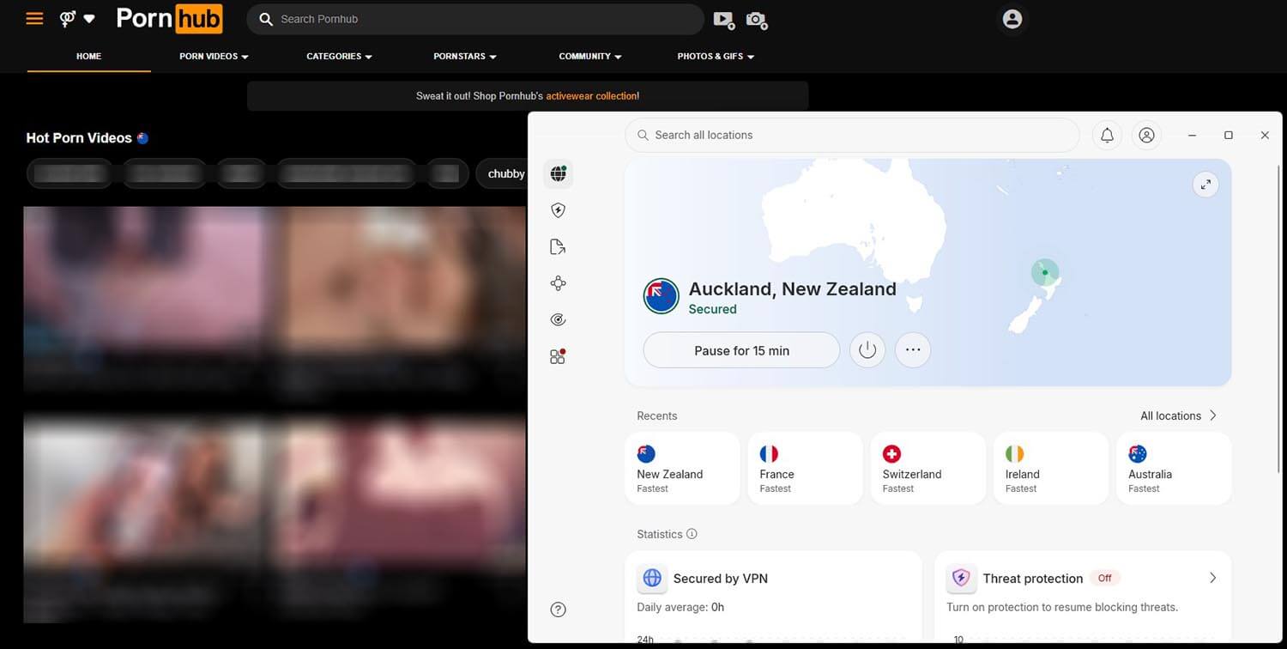Image resolution: width=1287 pixels, height=649 pixels.
Task: Click the site logo in browser header
Action: coord(169,18)
